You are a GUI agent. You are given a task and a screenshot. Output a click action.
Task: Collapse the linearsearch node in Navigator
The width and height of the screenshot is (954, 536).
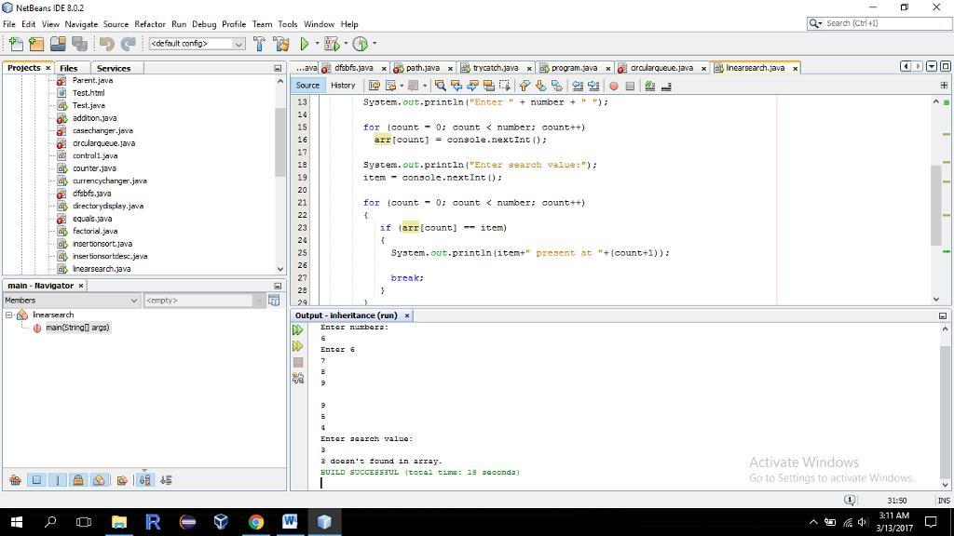pyautogui.click(x=9, y=315)
